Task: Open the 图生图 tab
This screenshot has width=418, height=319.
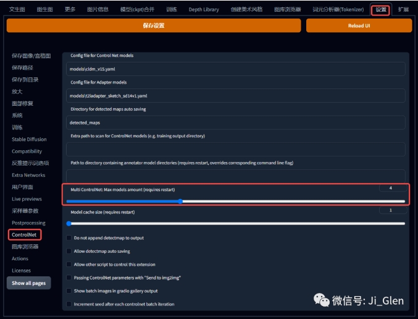Action: (x=44, y=9)
